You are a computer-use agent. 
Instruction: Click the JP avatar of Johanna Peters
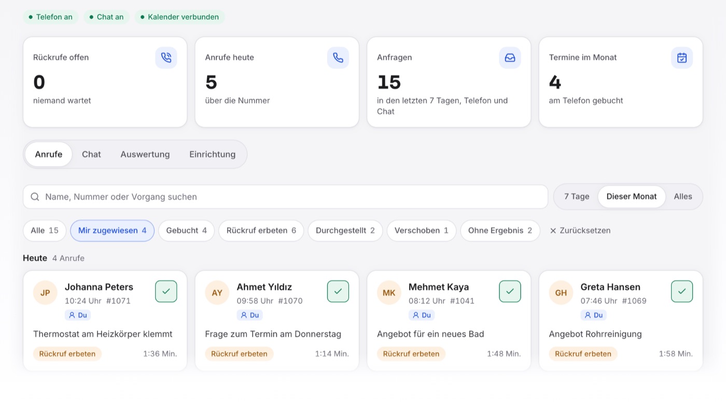click(x=45, y=293)
